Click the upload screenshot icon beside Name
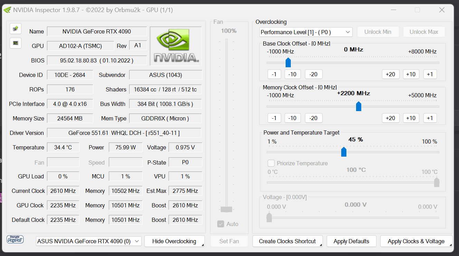Image resolution: width=459 pixels, height=256 pixels. [x=16, y=29]
